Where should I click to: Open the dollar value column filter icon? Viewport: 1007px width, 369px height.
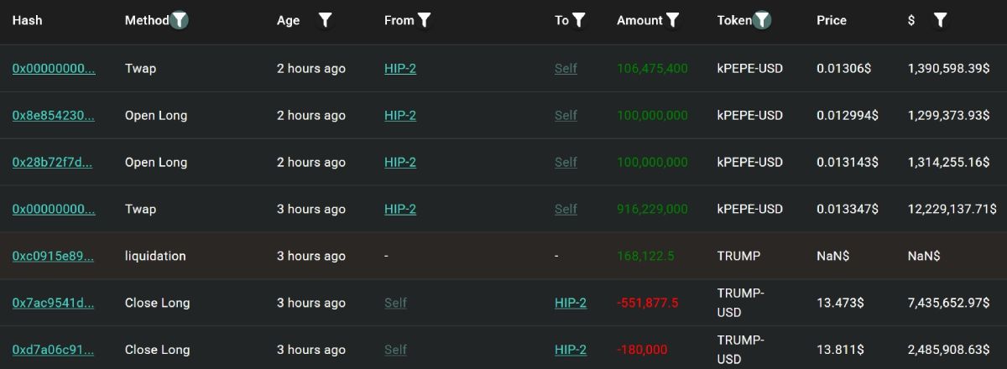[940, 20]
